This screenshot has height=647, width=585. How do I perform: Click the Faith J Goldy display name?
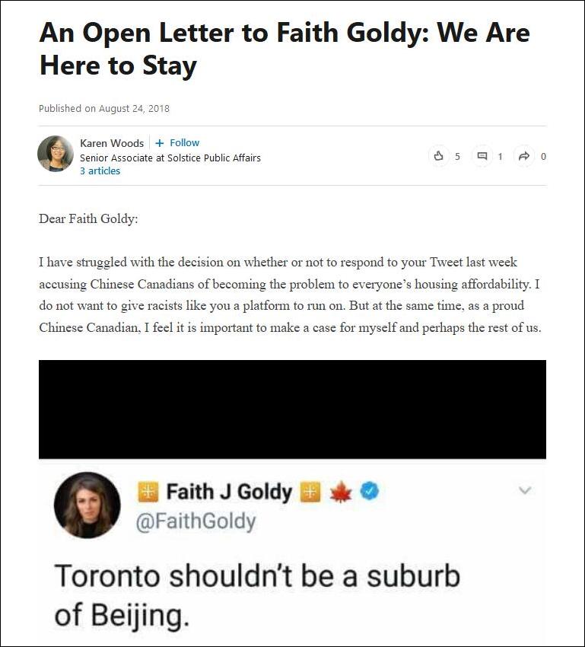pos(229,492)
